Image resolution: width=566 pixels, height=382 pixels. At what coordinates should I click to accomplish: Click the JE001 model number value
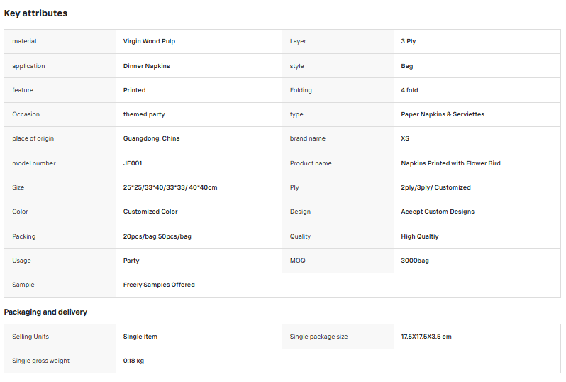pyautogui.click(x=133, y=163)
